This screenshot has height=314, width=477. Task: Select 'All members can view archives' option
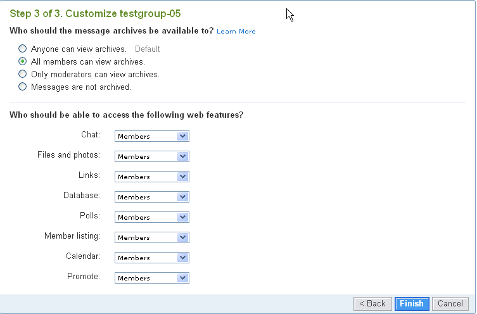(23, 61)
